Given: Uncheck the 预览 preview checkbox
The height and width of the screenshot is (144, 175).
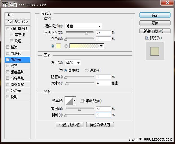Looking at the screenshot, I should (147, 38).
